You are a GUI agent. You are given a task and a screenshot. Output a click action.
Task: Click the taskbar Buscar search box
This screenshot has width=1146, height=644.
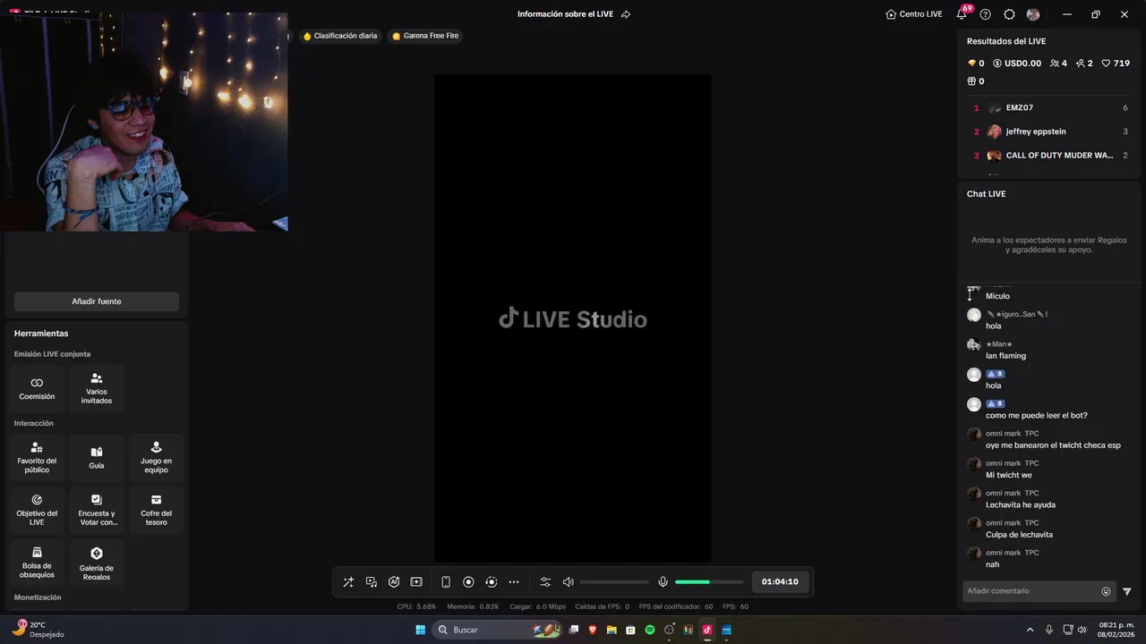(497, 630)
